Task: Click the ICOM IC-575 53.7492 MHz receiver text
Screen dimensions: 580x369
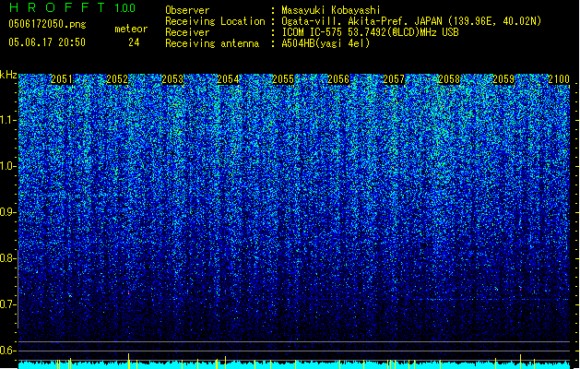Action: coord(370,32)
